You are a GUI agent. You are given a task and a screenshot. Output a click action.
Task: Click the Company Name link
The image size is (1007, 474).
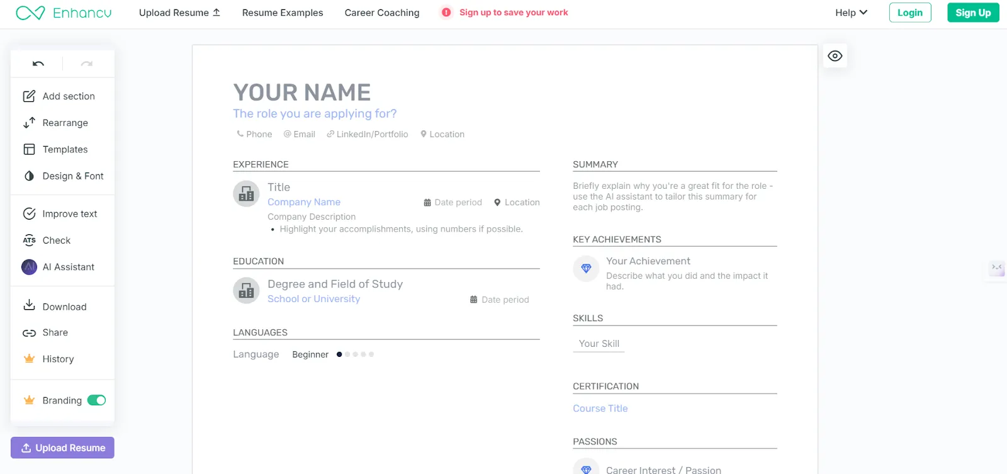[304, 202]
